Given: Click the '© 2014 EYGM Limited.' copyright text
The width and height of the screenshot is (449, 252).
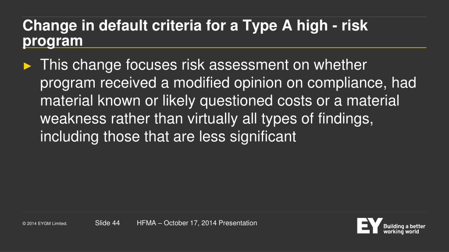Looking at the screenshot, I should coord(45,224).
